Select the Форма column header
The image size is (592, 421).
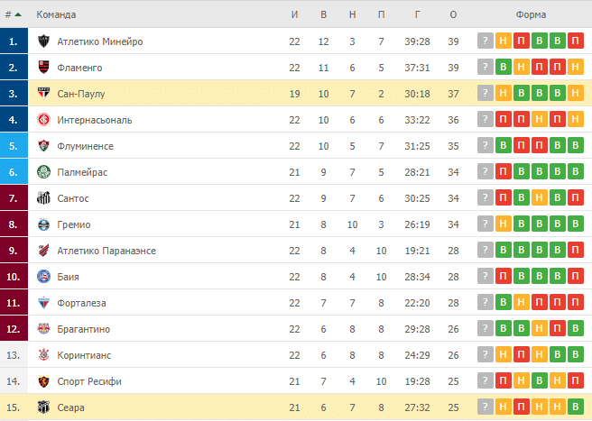pyautogui.click(x=531, y=14)
